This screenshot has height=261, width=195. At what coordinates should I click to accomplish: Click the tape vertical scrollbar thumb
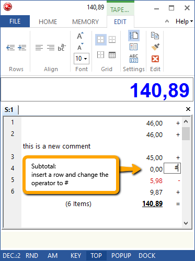(x=186, y=134)
